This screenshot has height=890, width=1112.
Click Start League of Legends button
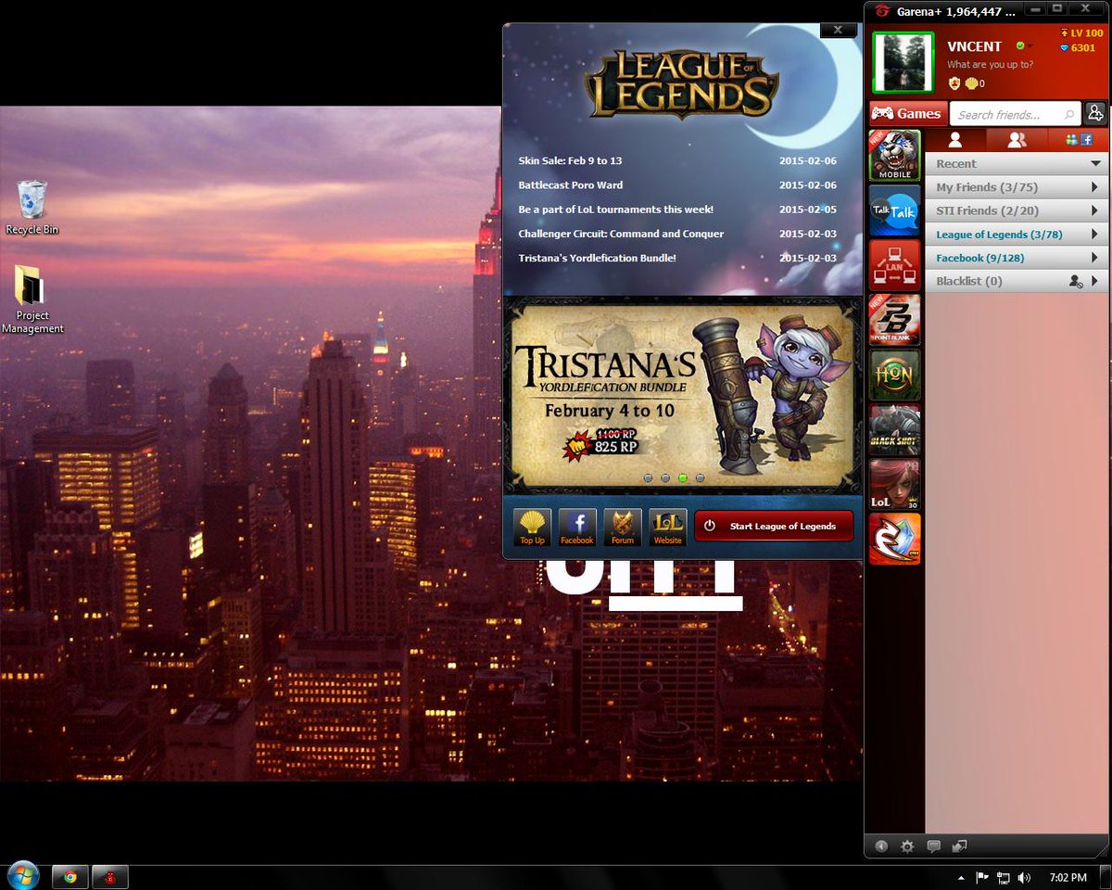coord(774,526)
